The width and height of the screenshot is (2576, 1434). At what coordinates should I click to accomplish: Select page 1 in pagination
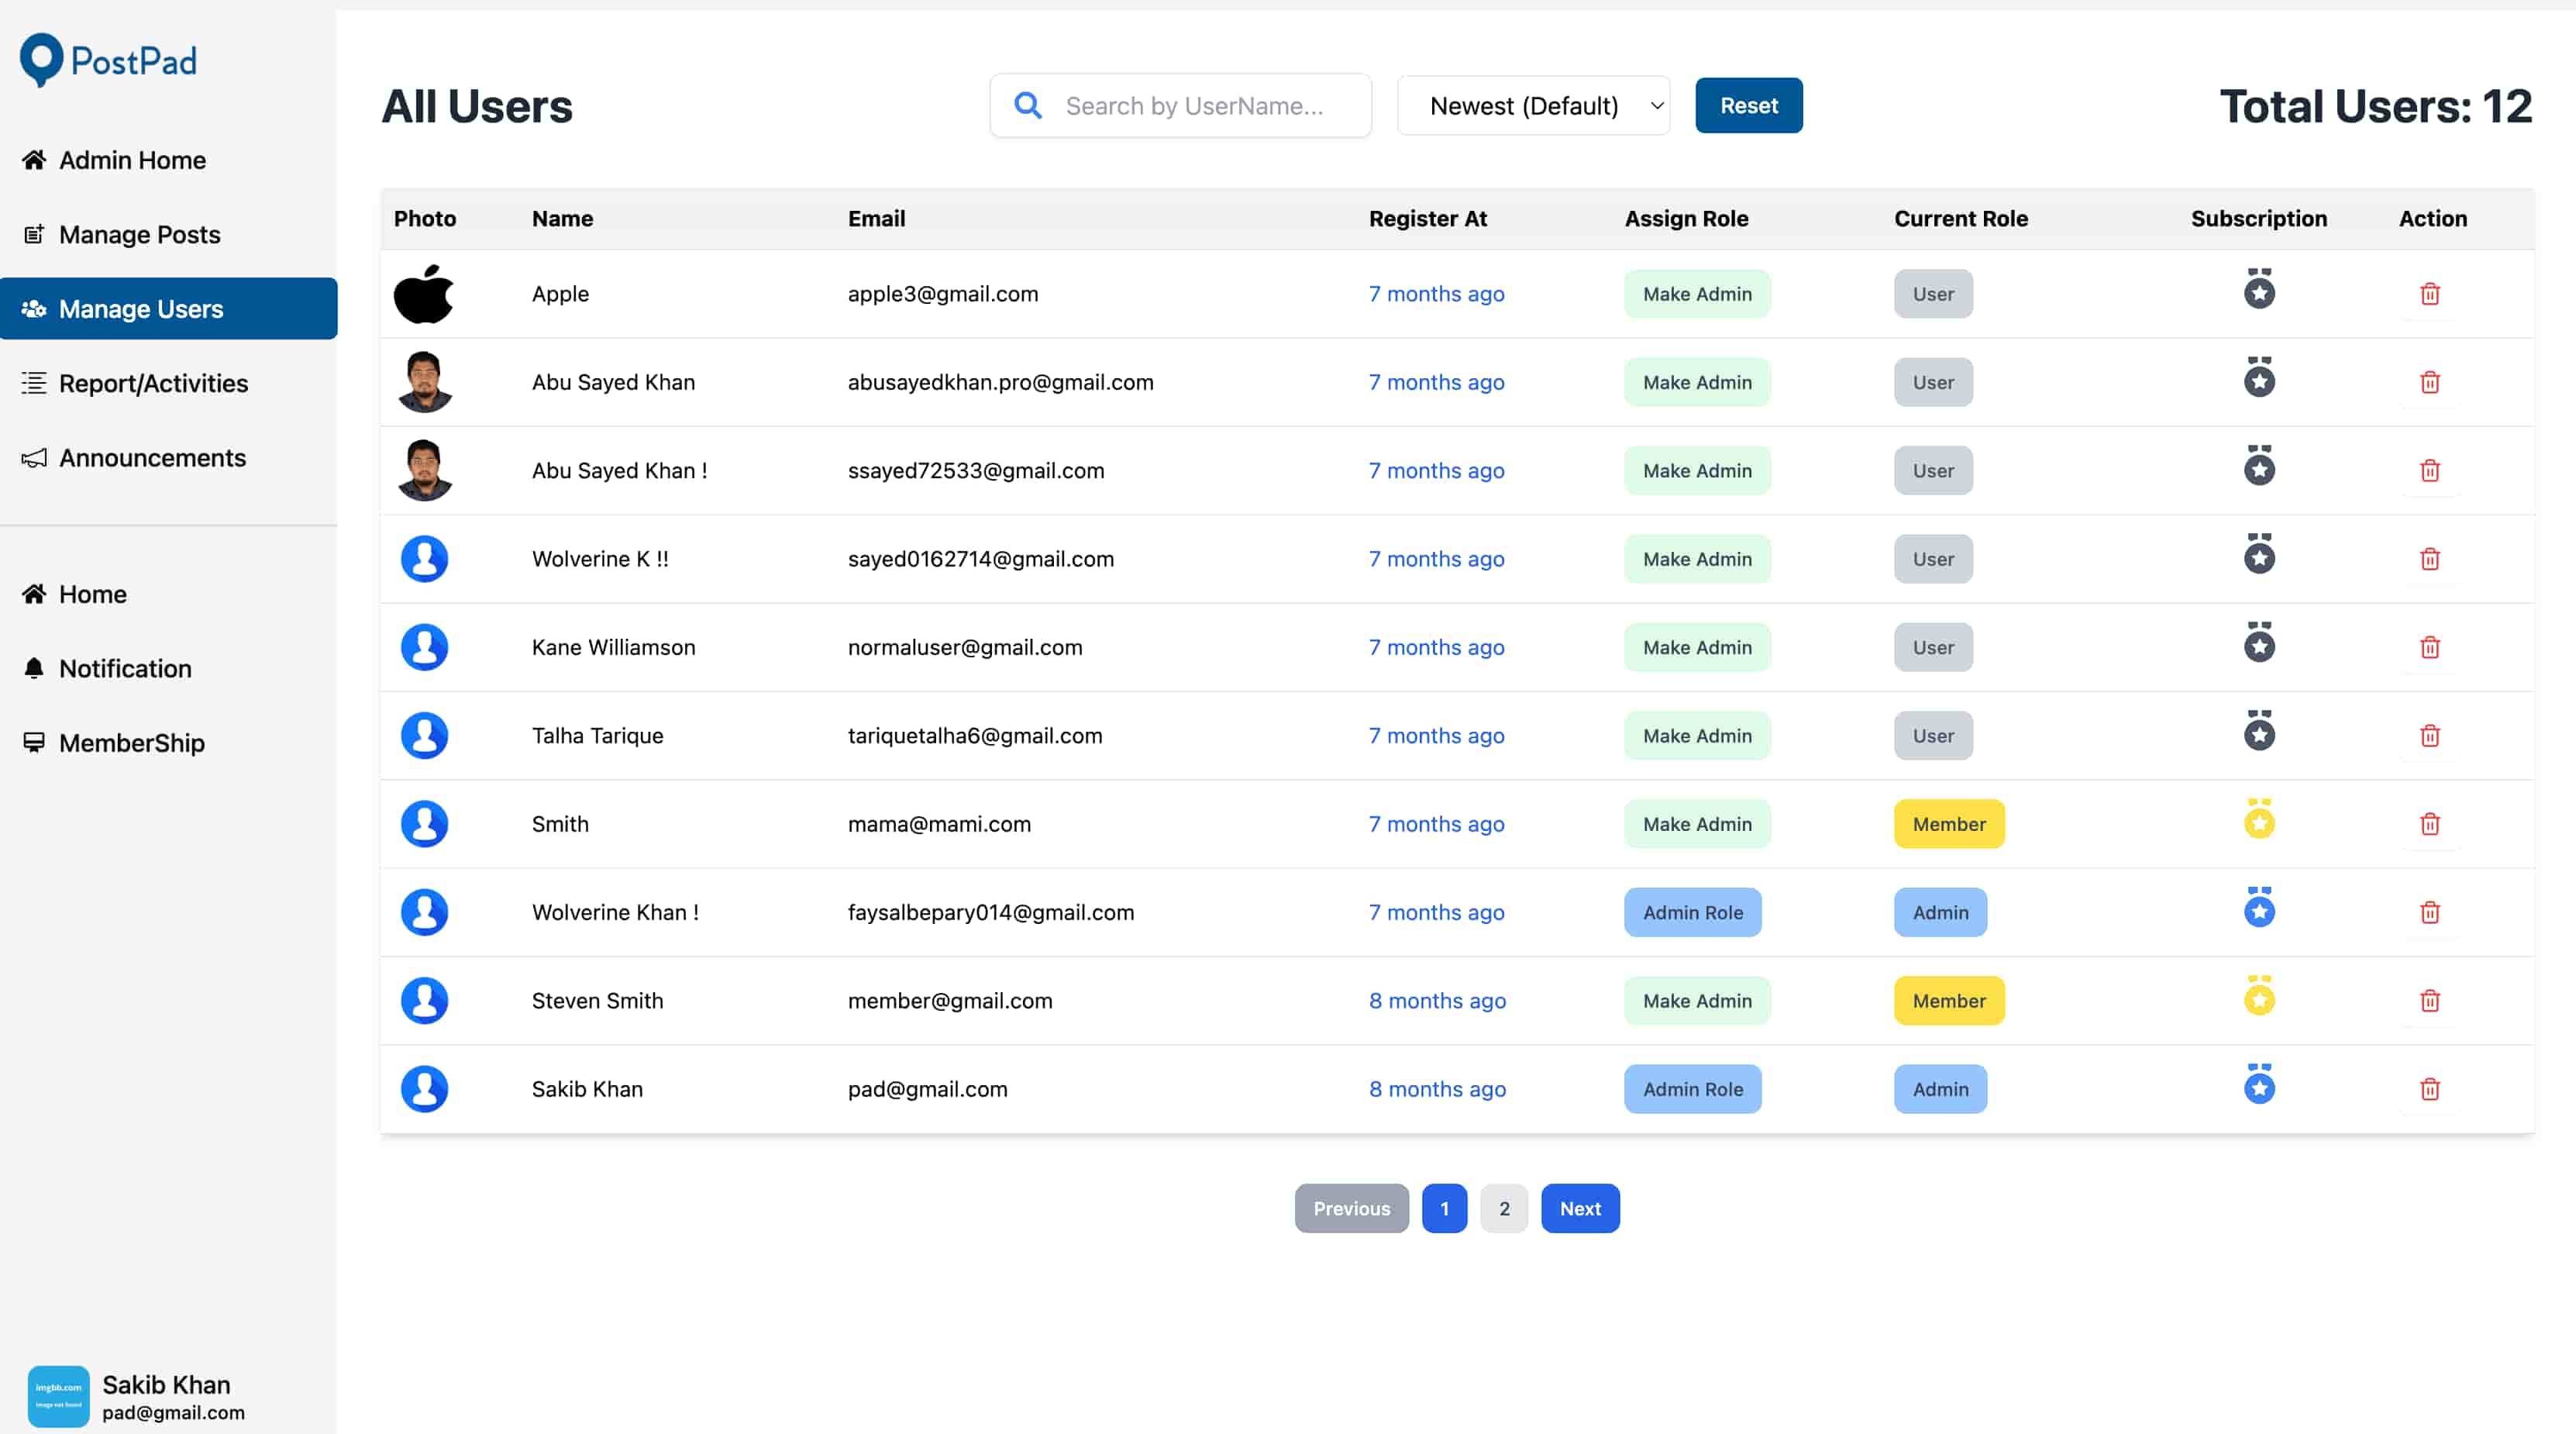1444,1208
